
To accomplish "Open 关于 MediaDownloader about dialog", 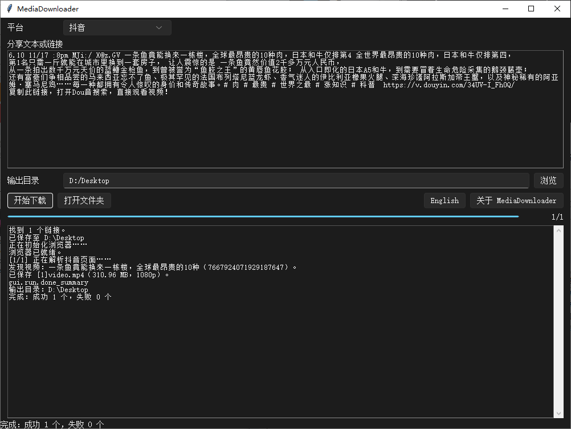I will 517,200.
